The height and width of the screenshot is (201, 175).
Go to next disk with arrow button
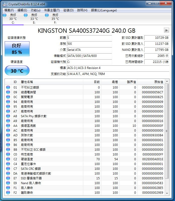[166, 30]
